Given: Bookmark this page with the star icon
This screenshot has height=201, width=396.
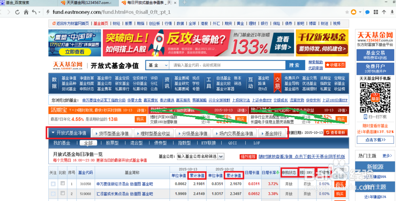Looking at the screenshot, I should 347,12.
